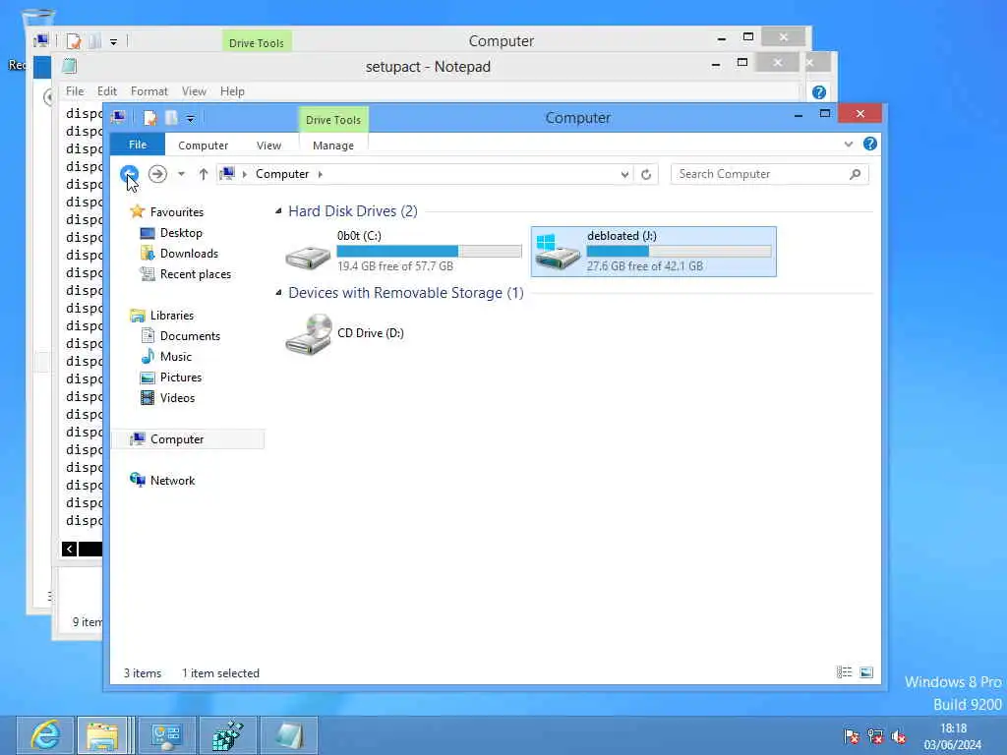Open Videos library

coord(177,398)
